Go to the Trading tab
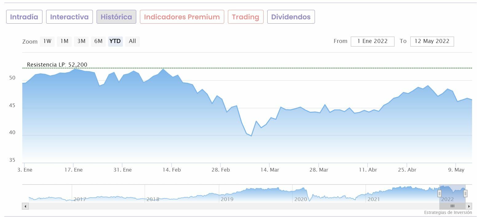This screenshot has height=217, width=477. 245,17
